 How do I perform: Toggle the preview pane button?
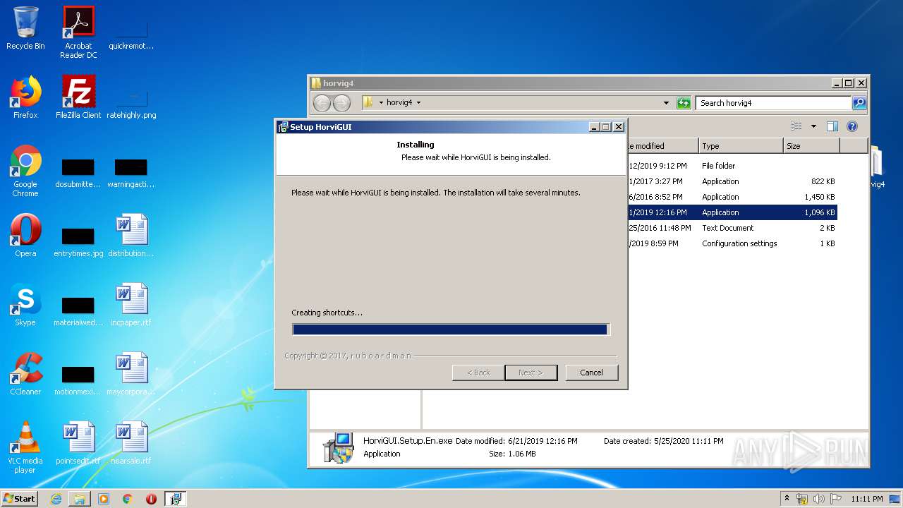point(832,126)
